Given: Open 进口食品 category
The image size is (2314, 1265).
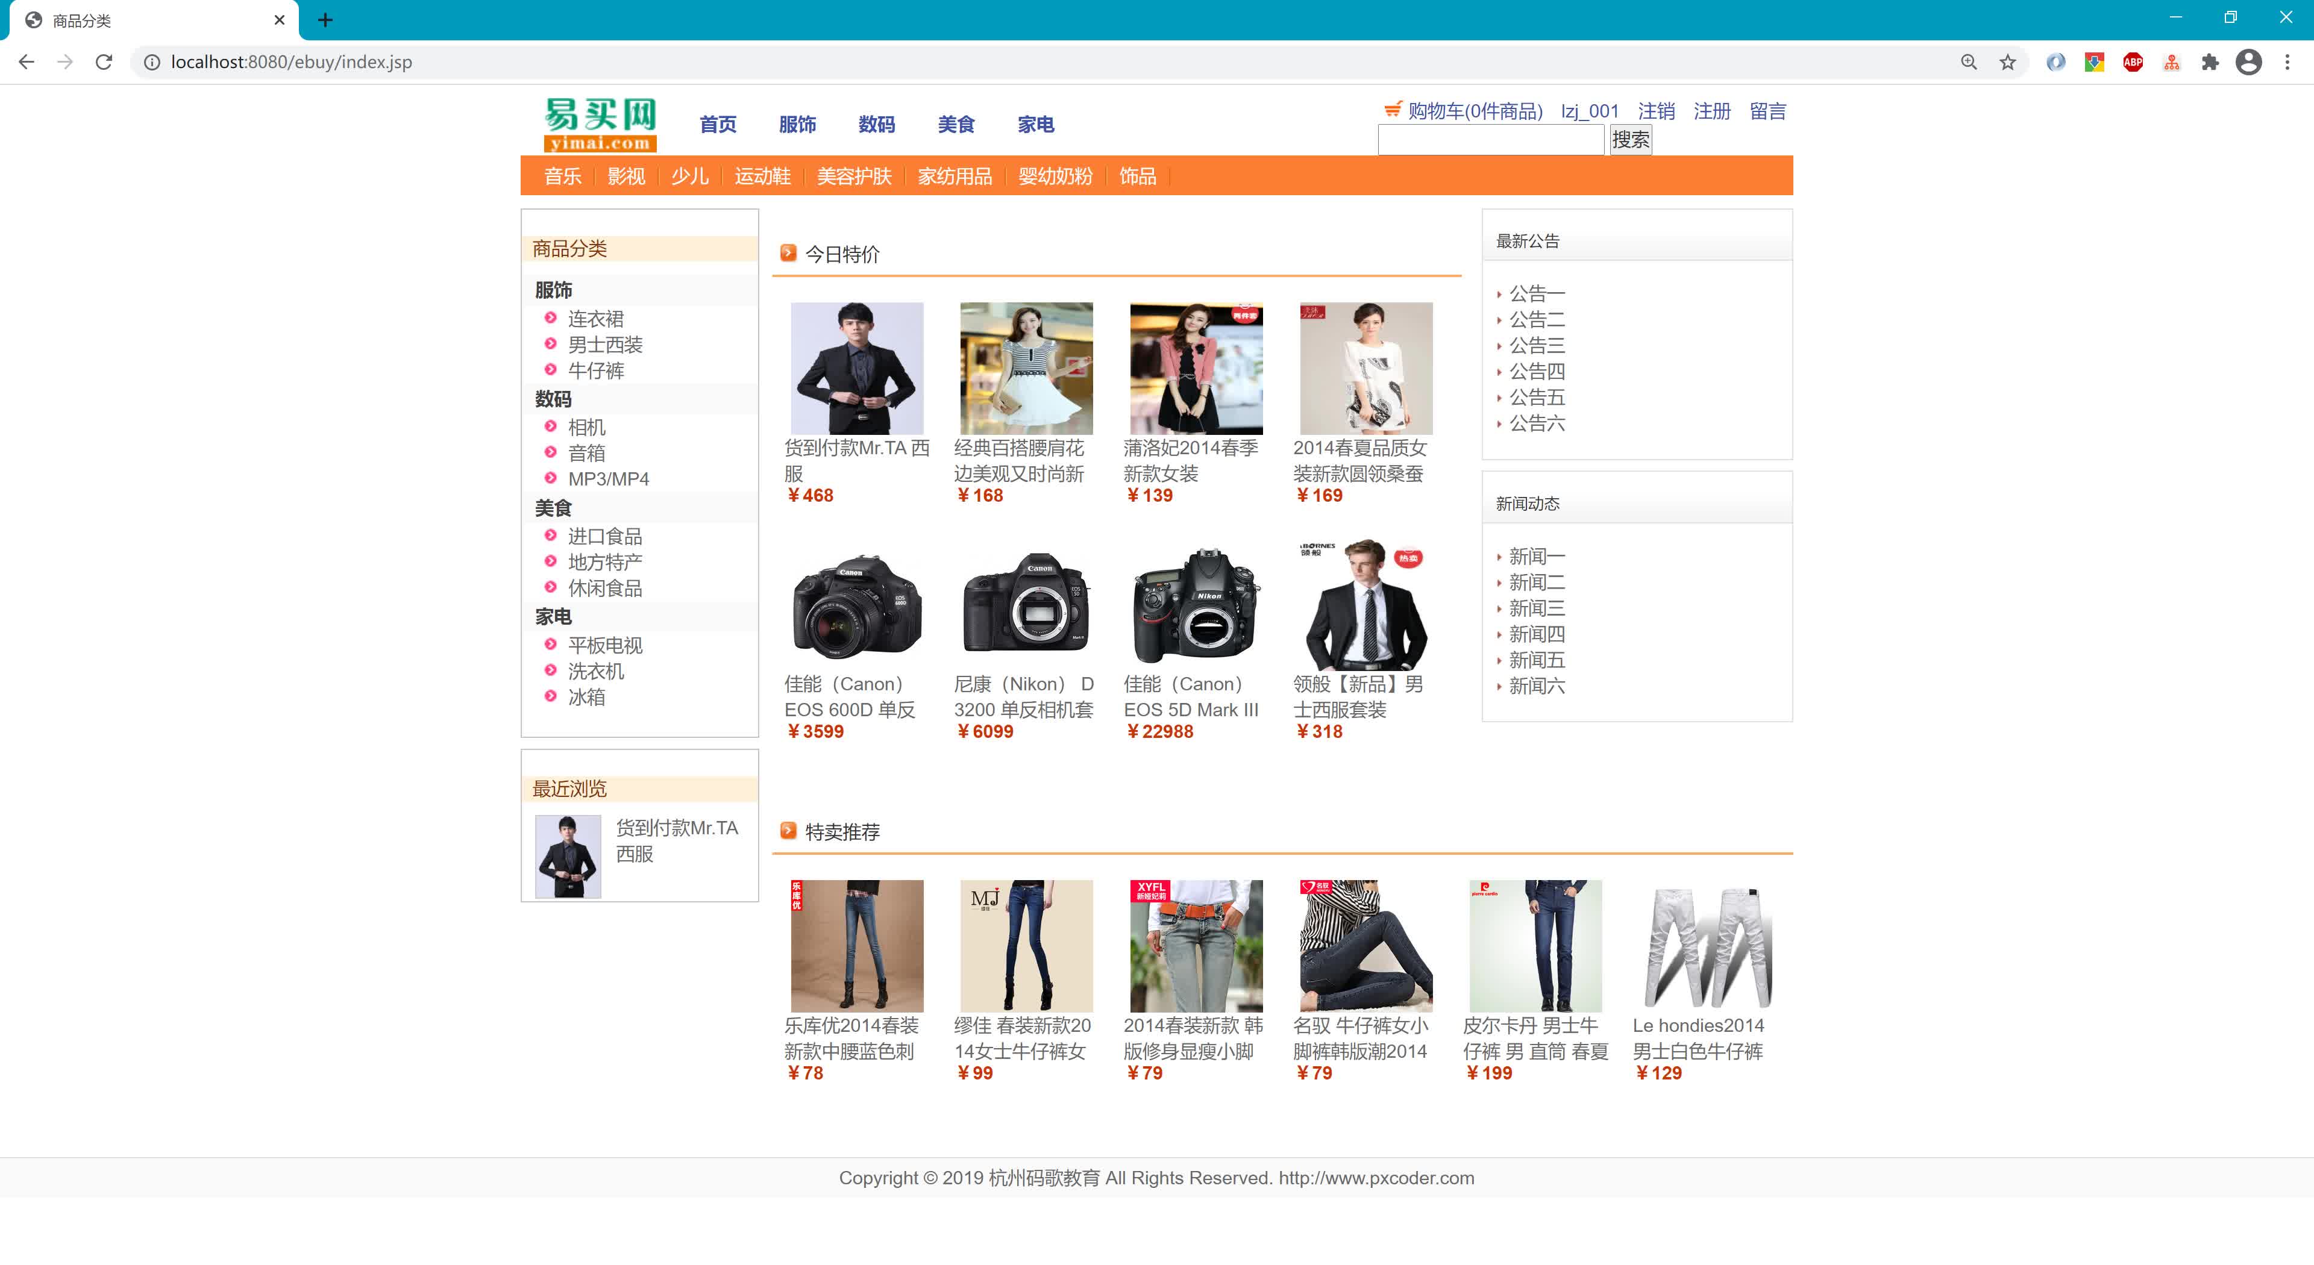Looking at the screenshot, I should pos(604,536).
